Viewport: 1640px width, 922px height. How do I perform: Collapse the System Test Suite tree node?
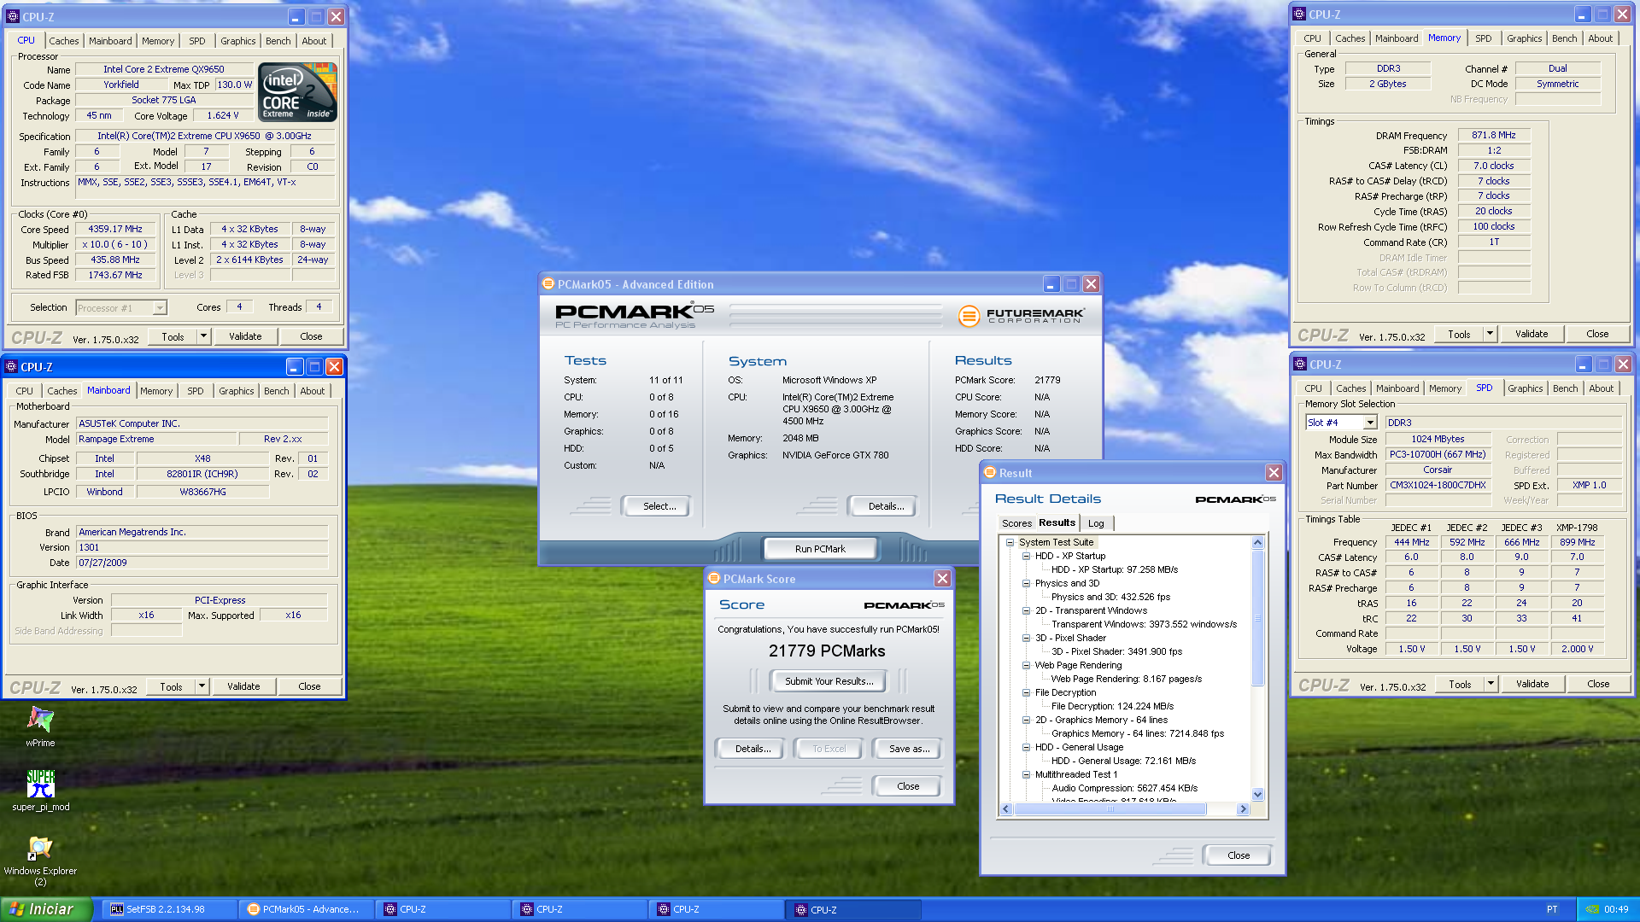pos(1010,542)
